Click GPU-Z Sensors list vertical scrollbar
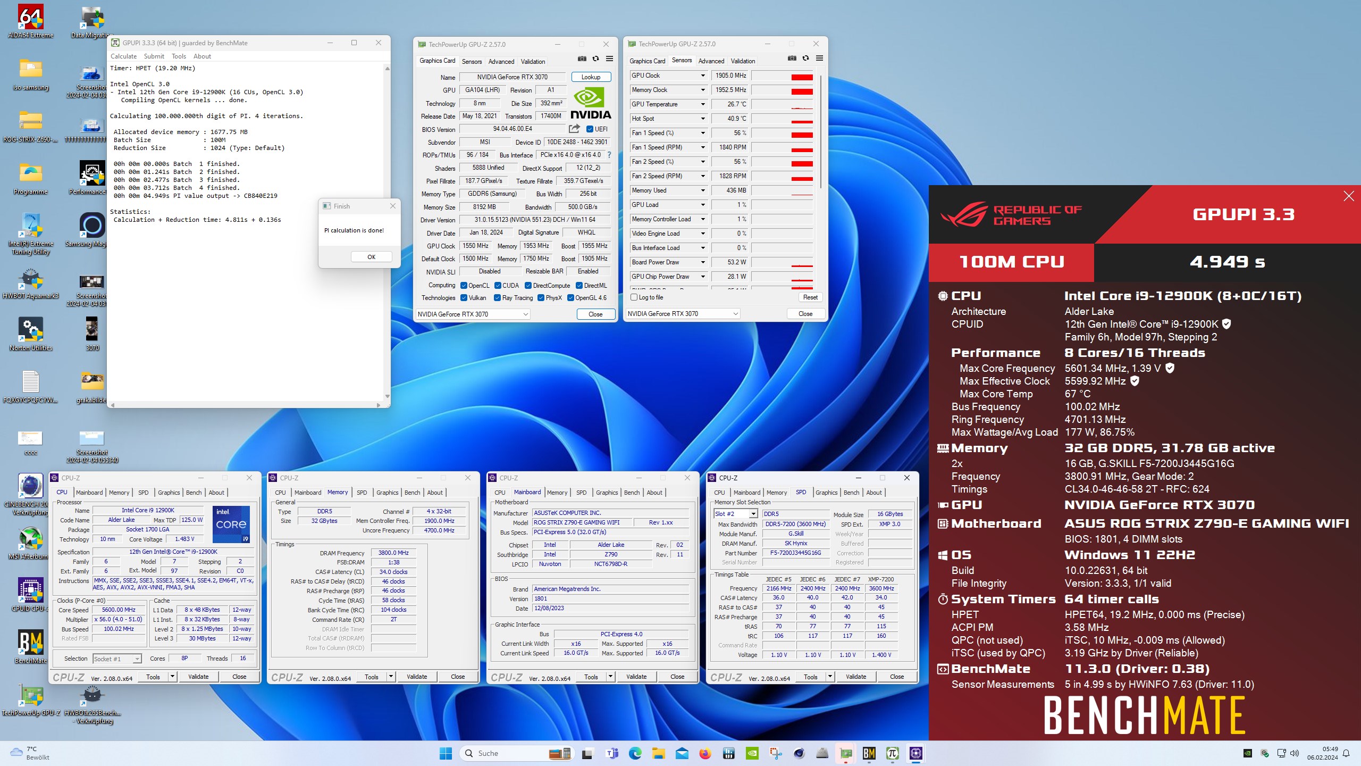Screen dimensions: 1361x766 tap(820, 132)
